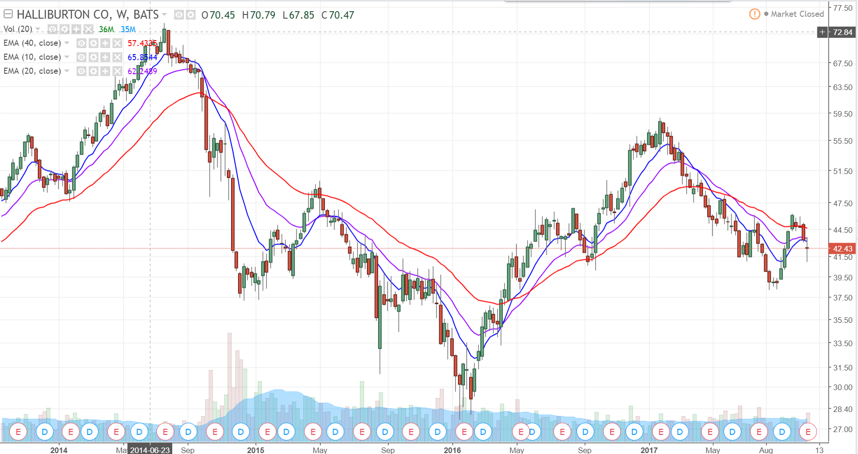
Task: Click the 2014 year label on time axis
Action: [x=59, y=450]
